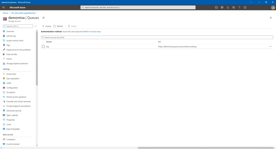
Task: Sort by the Url column header
Action: point(159,42)
